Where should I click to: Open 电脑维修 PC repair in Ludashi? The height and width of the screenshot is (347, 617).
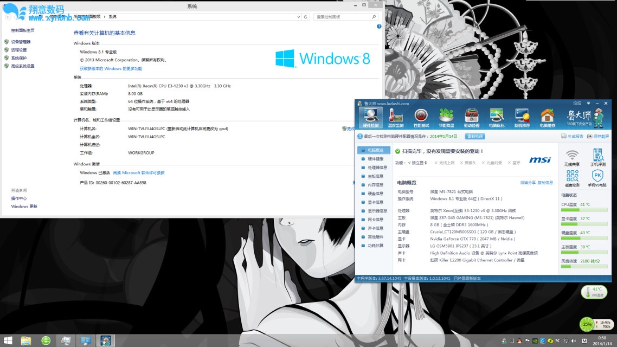click(x=547, y=118)
